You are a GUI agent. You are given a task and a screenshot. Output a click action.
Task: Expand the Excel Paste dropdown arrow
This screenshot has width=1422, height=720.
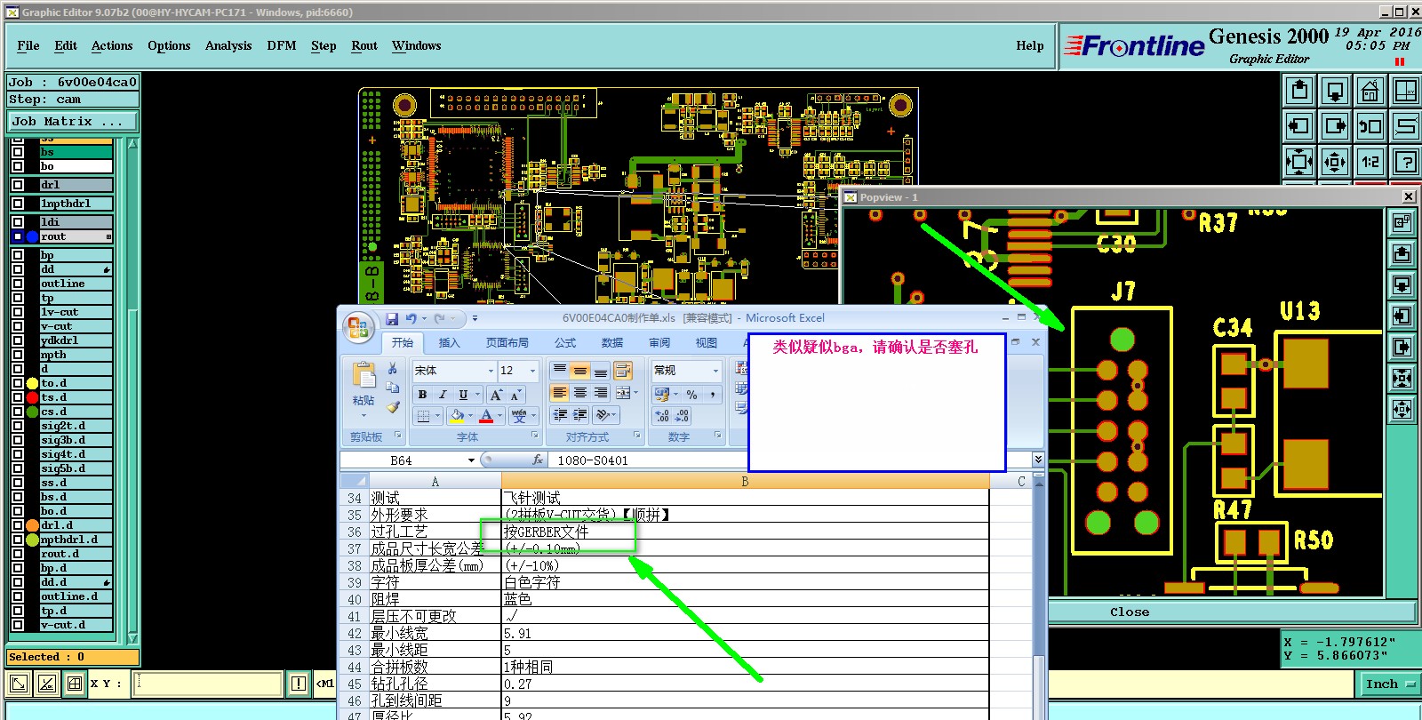(x=363, y=416)
